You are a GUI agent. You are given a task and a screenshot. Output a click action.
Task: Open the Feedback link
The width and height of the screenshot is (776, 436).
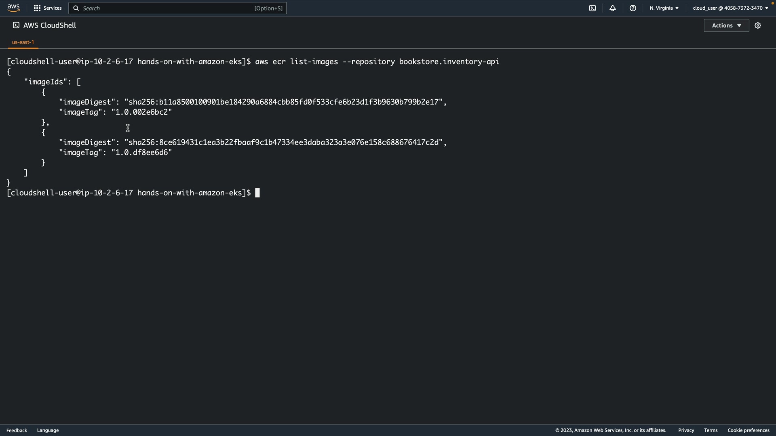coord(17,430)
